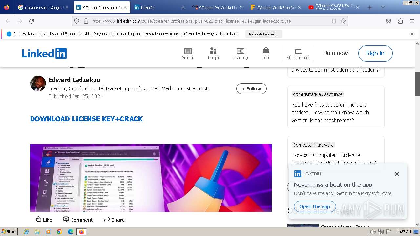Open the Learning section

(x=240, y=53)
